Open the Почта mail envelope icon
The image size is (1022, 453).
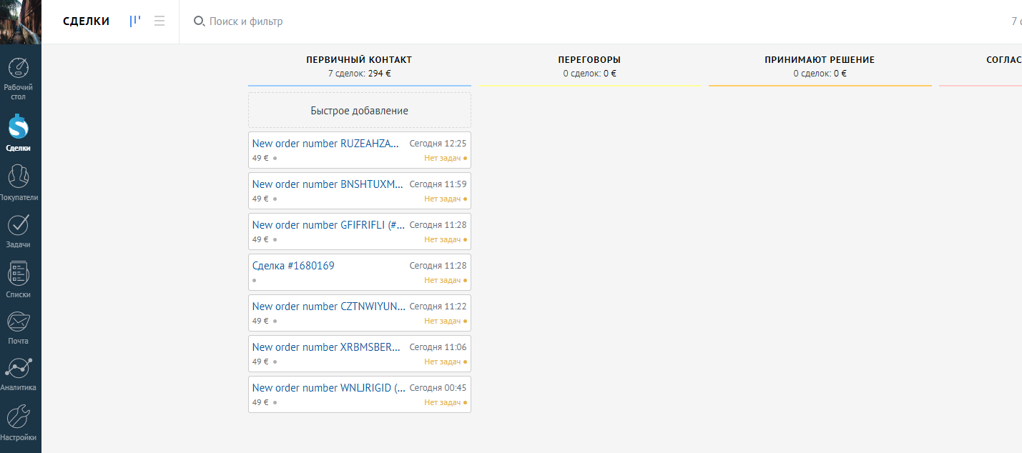click(18, 322)
